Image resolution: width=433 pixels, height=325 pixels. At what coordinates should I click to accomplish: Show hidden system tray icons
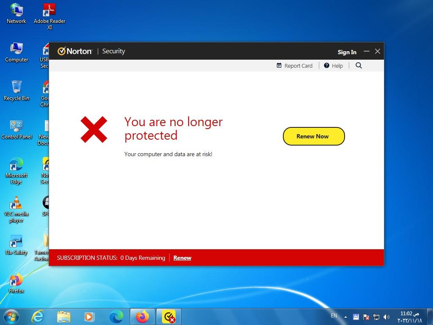click(x=345, y=317)
